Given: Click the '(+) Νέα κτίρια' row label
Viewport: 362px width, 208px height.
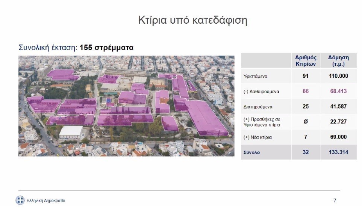Looking at the screenshot, I should [x=257, y=137].
